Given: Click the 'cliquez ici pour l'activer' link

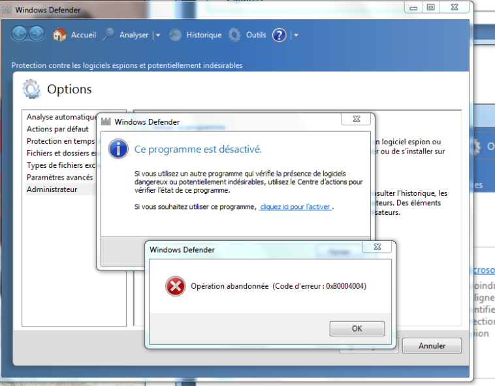Looking at the screenshot, I should pyautogui.click(x=295, y=207).
